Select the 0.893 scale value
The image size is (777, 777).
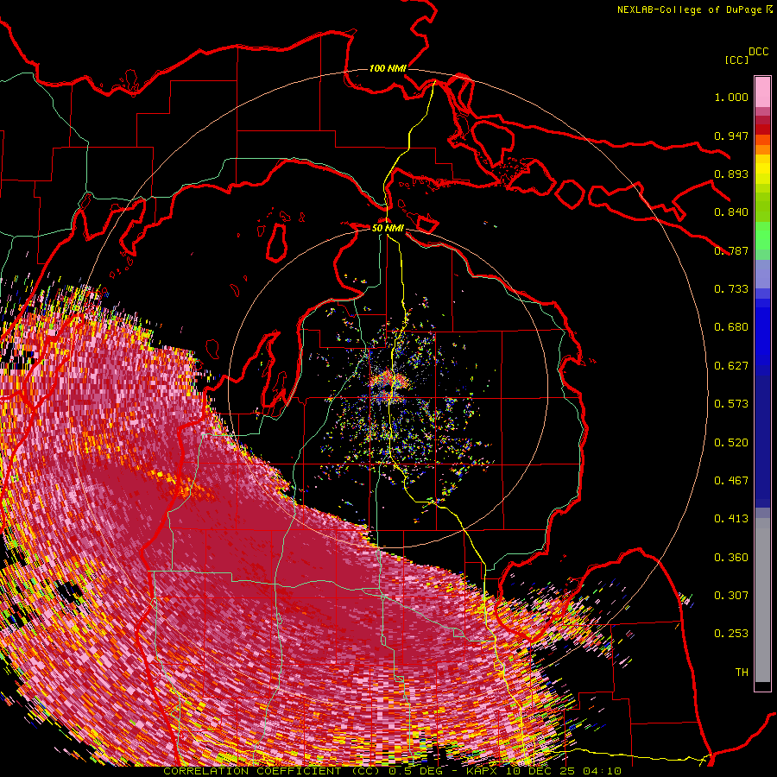click(x=731, y=174)
